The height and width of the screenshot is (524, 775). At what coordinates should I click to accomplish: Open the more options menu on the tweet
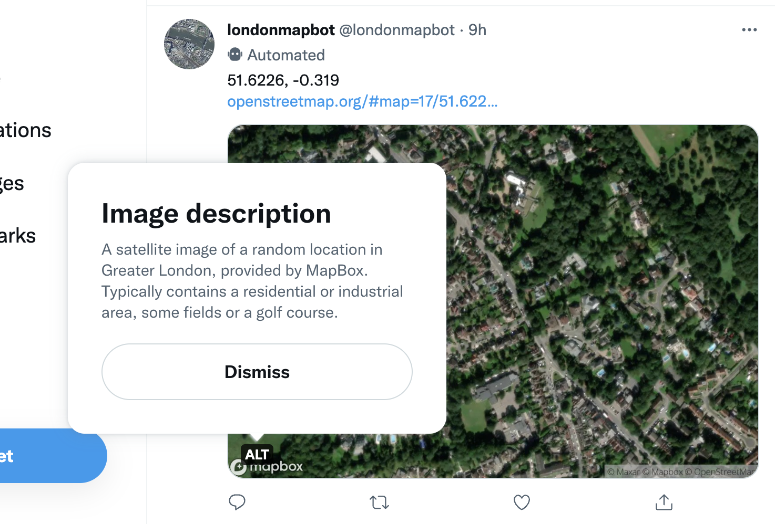tap(749, 30)
